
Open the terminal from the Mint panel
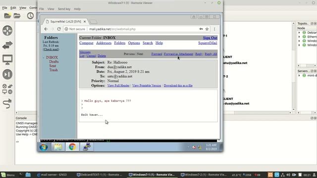pos(21,175)
